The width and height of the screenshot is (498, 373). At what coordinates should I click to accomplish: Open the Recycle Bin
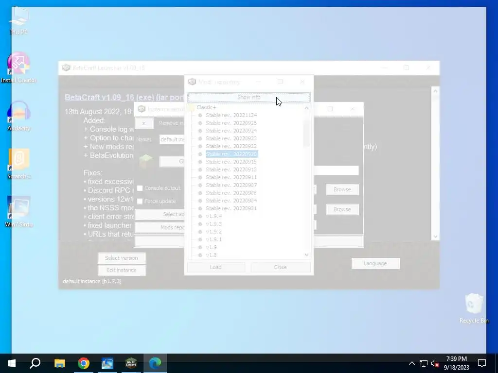(474, 307)
